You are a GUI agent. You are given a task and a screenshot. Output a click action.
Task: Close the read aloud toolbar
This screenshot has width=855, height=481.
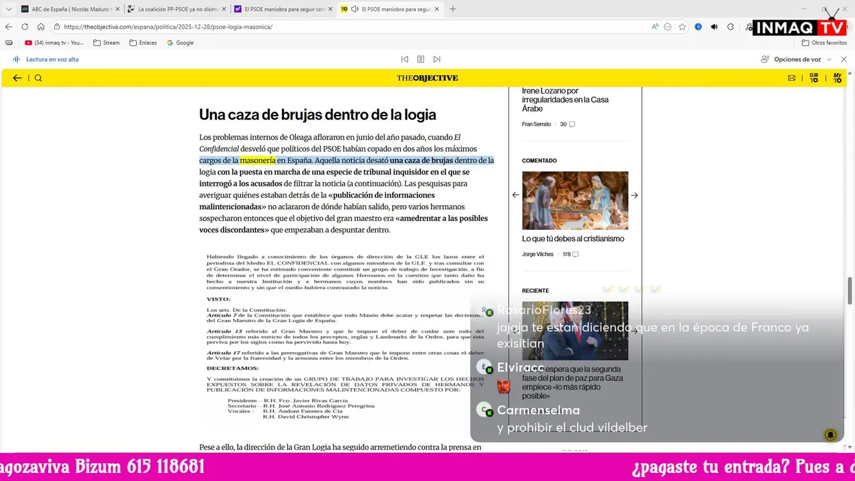(844, 59)
